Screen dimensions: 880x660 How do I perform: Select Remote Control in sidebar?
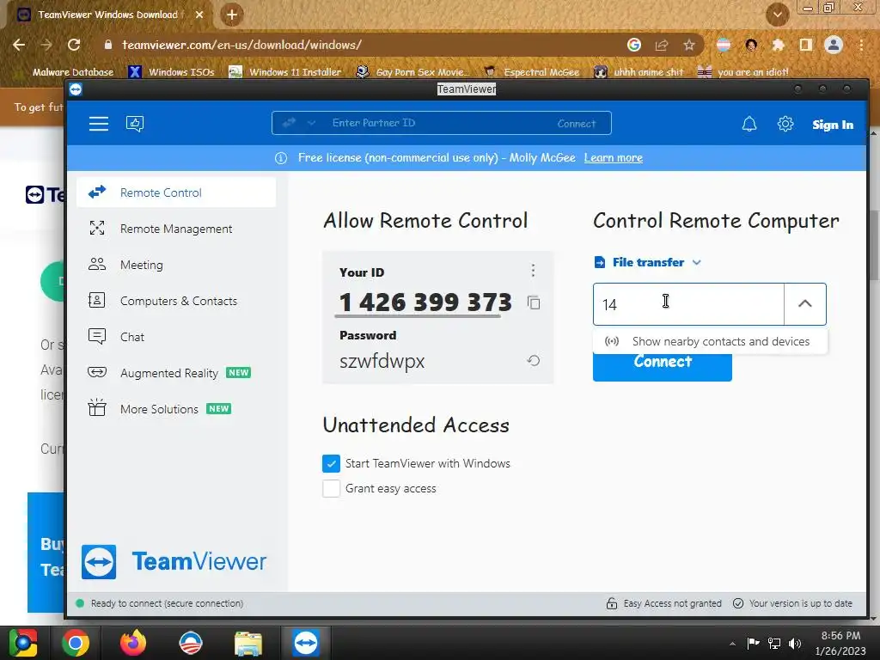point(176,192)
